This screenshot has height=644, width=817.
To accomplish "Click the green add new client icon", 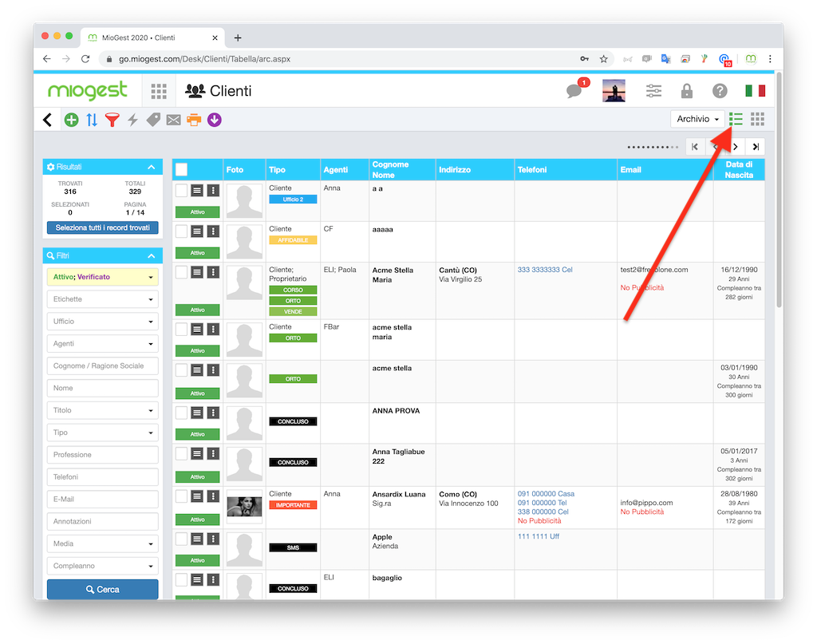I will [x=71, y=120].
